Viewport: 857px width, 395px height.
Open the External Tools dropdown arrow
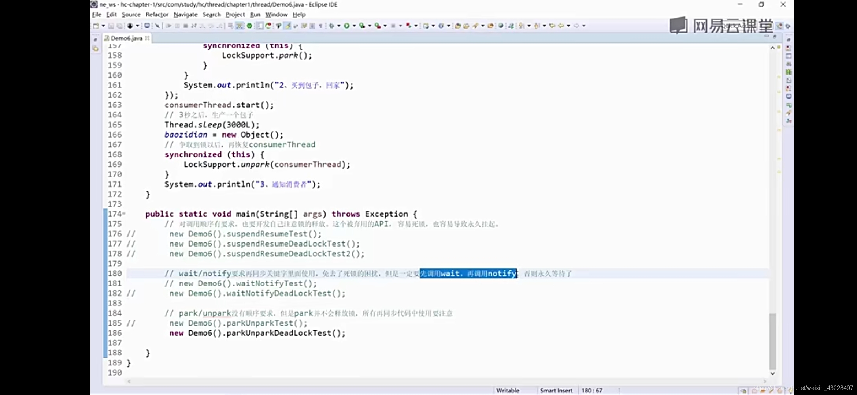pyautogui.click(x=385, y=26)
